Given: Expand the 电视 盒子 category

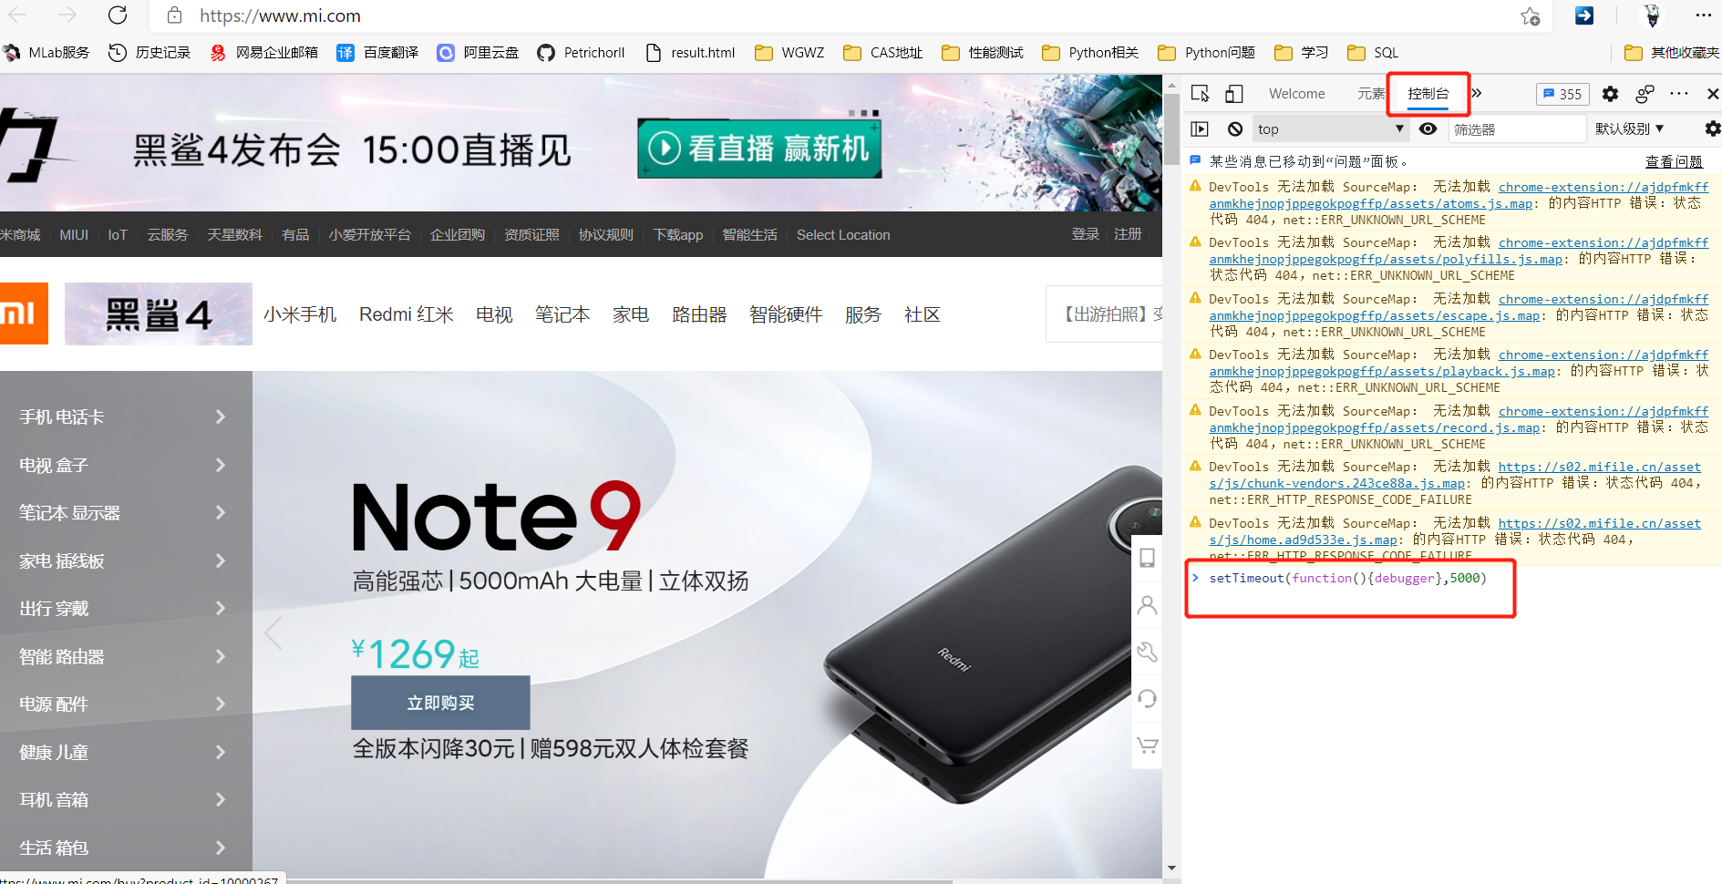Looking at the screenshot, I should point(126,465).
